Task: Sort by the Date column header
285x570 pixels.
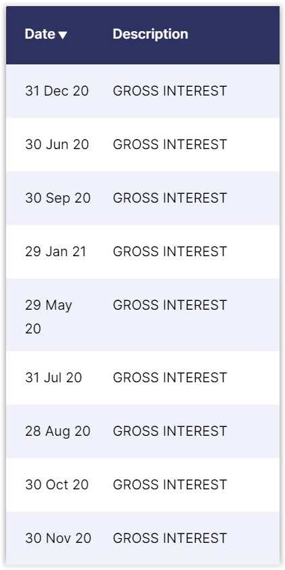Action: (46, 34)
